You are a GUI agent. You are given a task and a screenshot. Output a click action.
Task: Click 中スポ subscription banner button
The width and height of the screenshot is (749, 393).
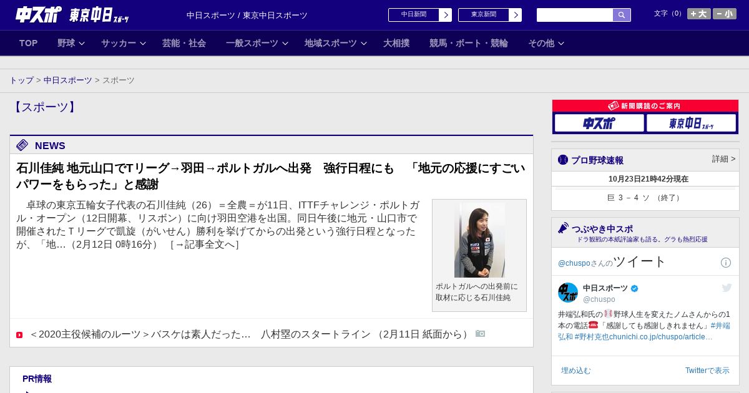pos(599,123)
